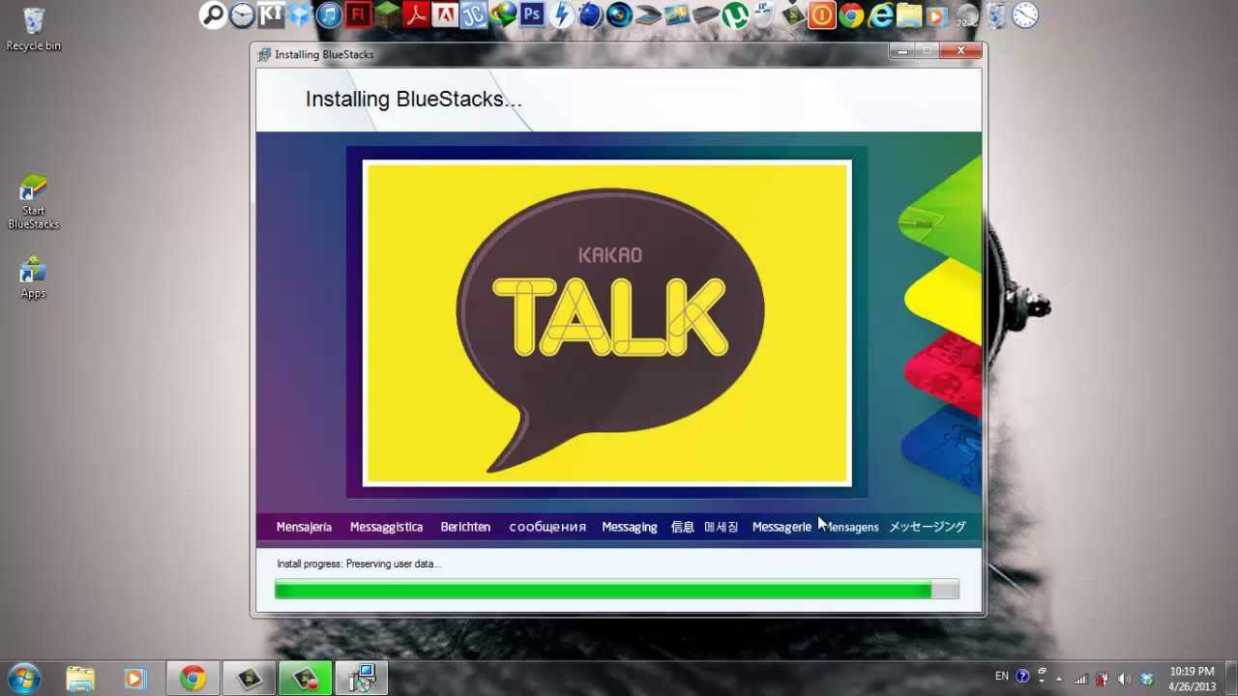This screenshot has height=696, width=1238.
Task: Click the Berichten label
Action: (x=465, y=527)
